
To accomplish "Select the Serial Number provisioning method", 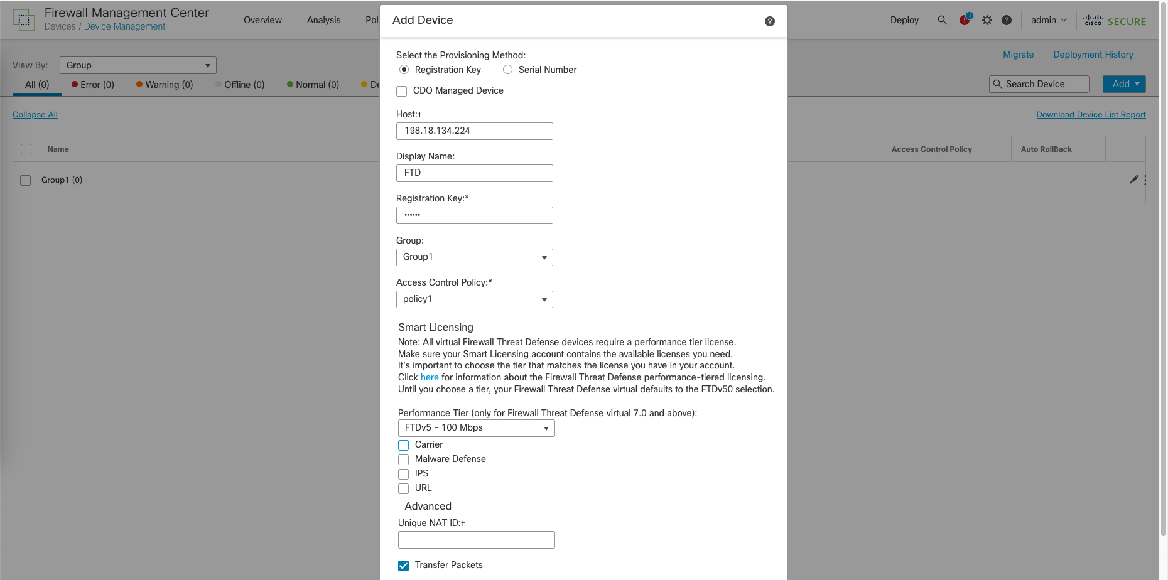I will 508,70.
